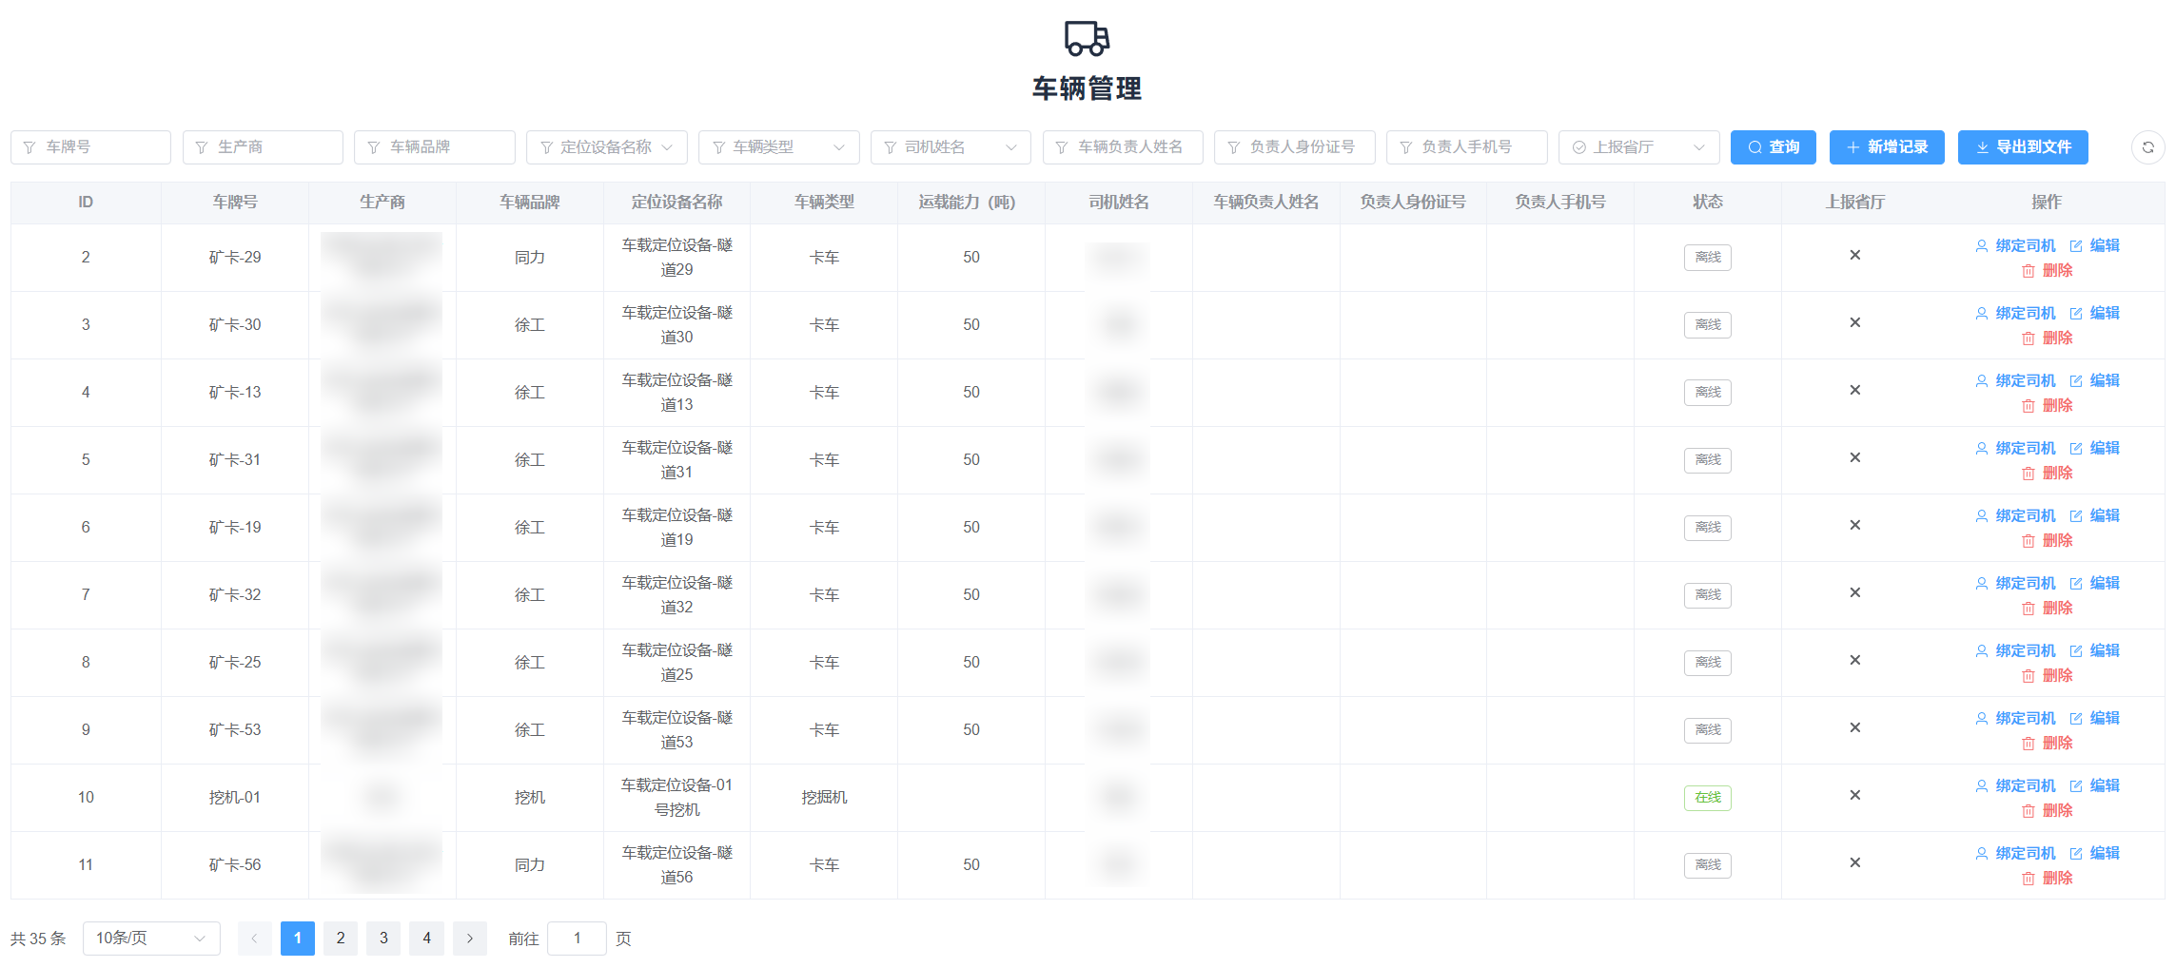Click bind driver person icon for 矿卡-13

point(1981,381)
